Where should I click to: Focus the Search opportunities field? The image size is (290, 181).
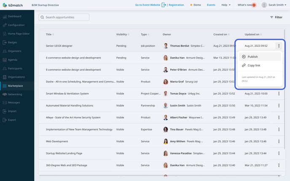click(x=64, y=17)
